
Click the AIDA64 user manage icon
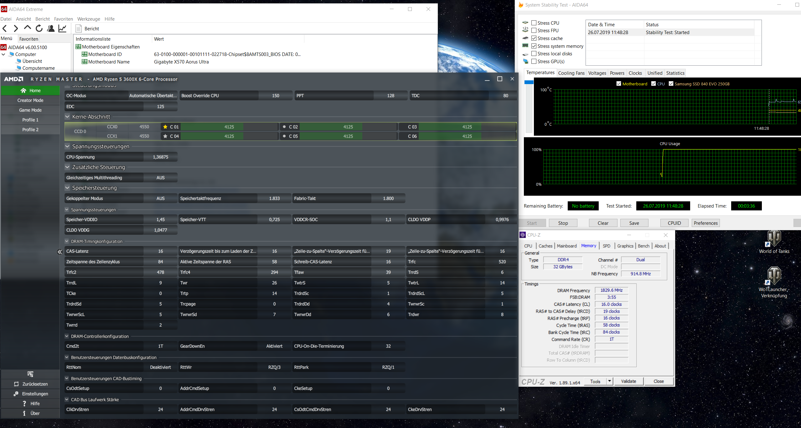(51, 28)
